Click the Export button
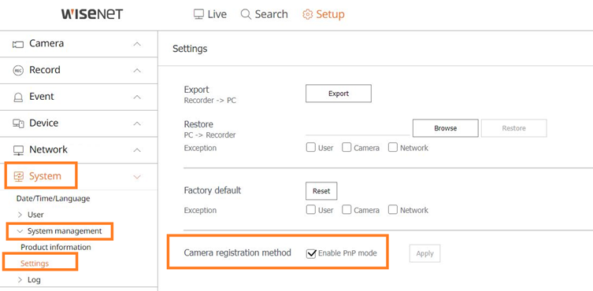This screenshot has width=593, height=291. pyautogui.click(x=339, y=94)
